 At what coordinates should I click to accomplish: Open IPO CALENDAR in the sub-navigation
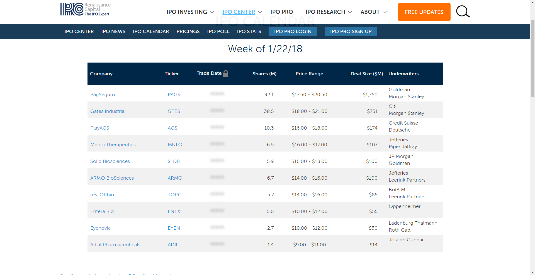tap(151, 31)
